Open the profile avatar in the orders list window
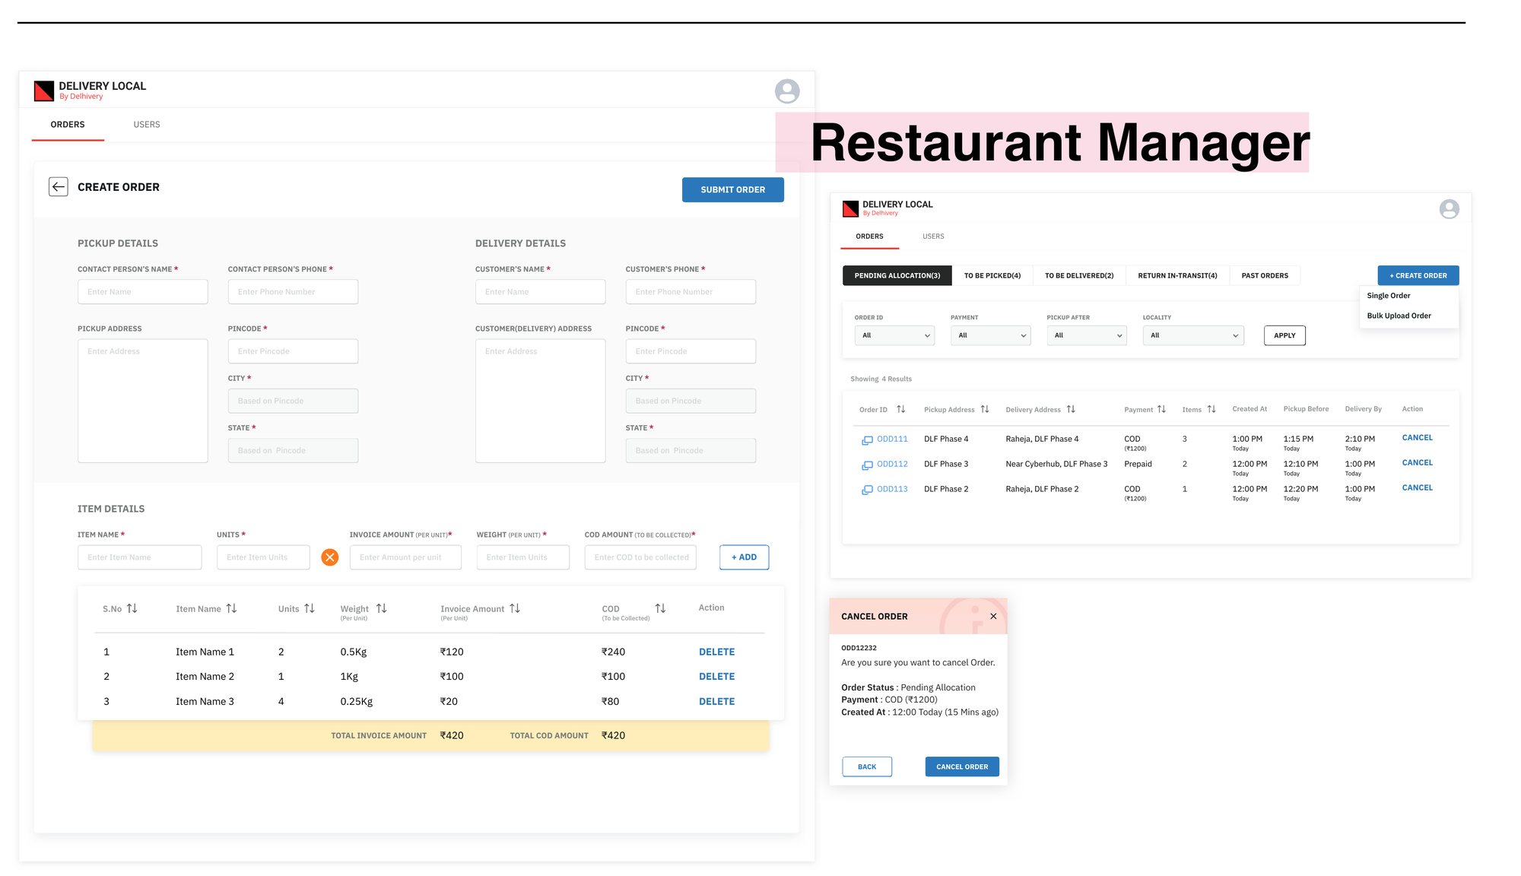 point(1449,209)
